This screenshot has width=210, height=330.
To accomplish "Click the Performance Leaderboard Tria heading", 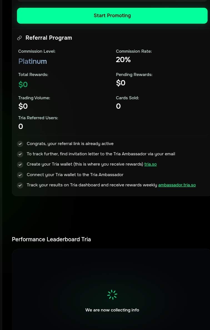I will pyautogui.click(x=51, y=239).
